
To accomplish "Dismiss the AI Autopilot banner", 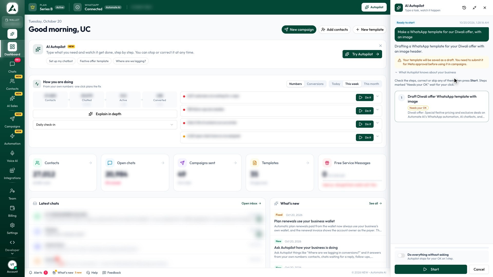I will pos(381,46).
